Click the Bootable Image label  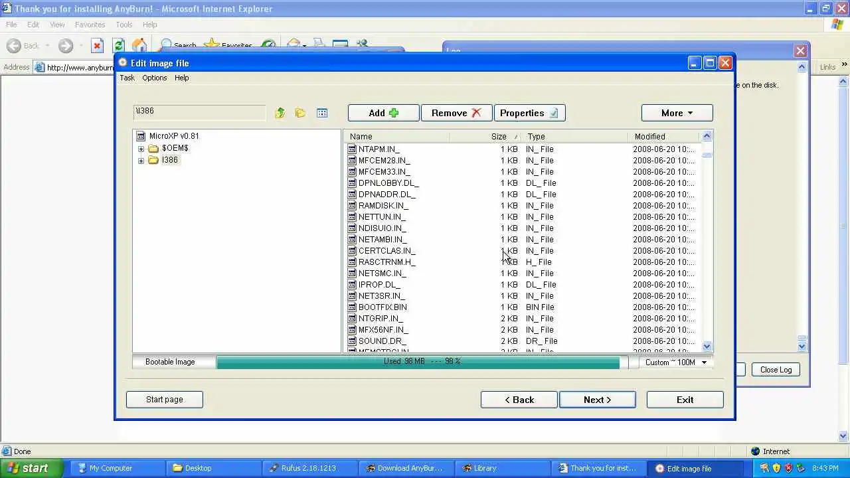(x=170, y=362)
